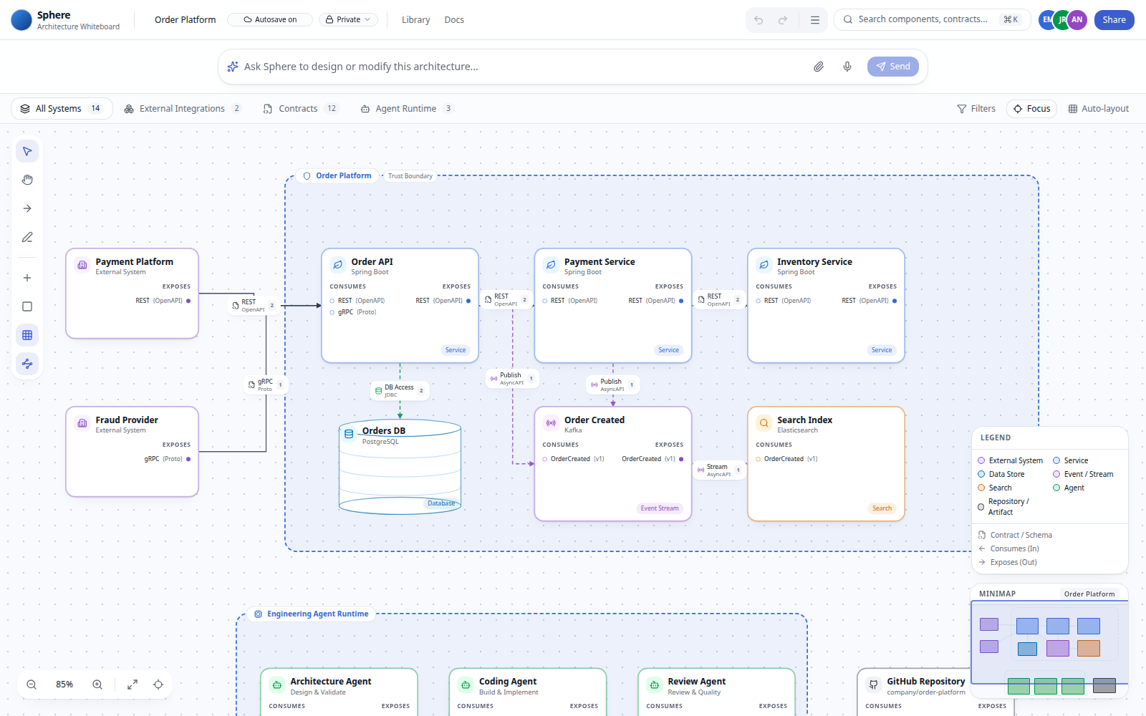Select the arrow connector tool

click(27, 208)
